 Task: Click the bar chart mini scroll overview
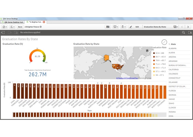click(x=89, y=115)
